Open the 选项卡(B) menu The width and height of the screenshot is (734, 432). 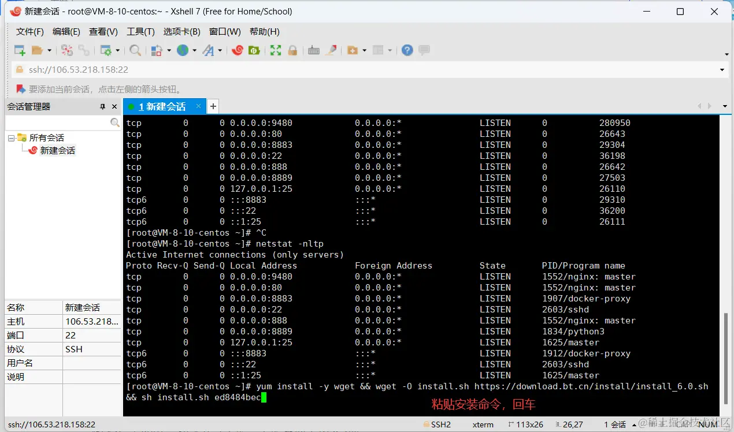pos(182,31)
